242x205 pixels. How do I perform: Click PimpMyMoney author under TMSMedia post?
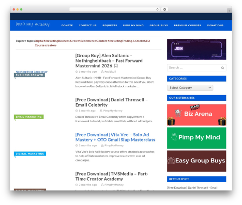pos(114,185)
